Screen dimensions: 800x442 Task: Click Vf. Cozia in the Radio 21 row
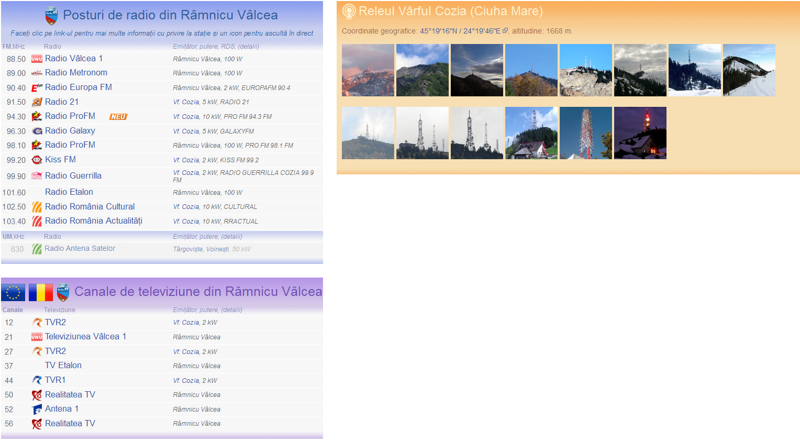pyautogui.click(x=186, y=102)
